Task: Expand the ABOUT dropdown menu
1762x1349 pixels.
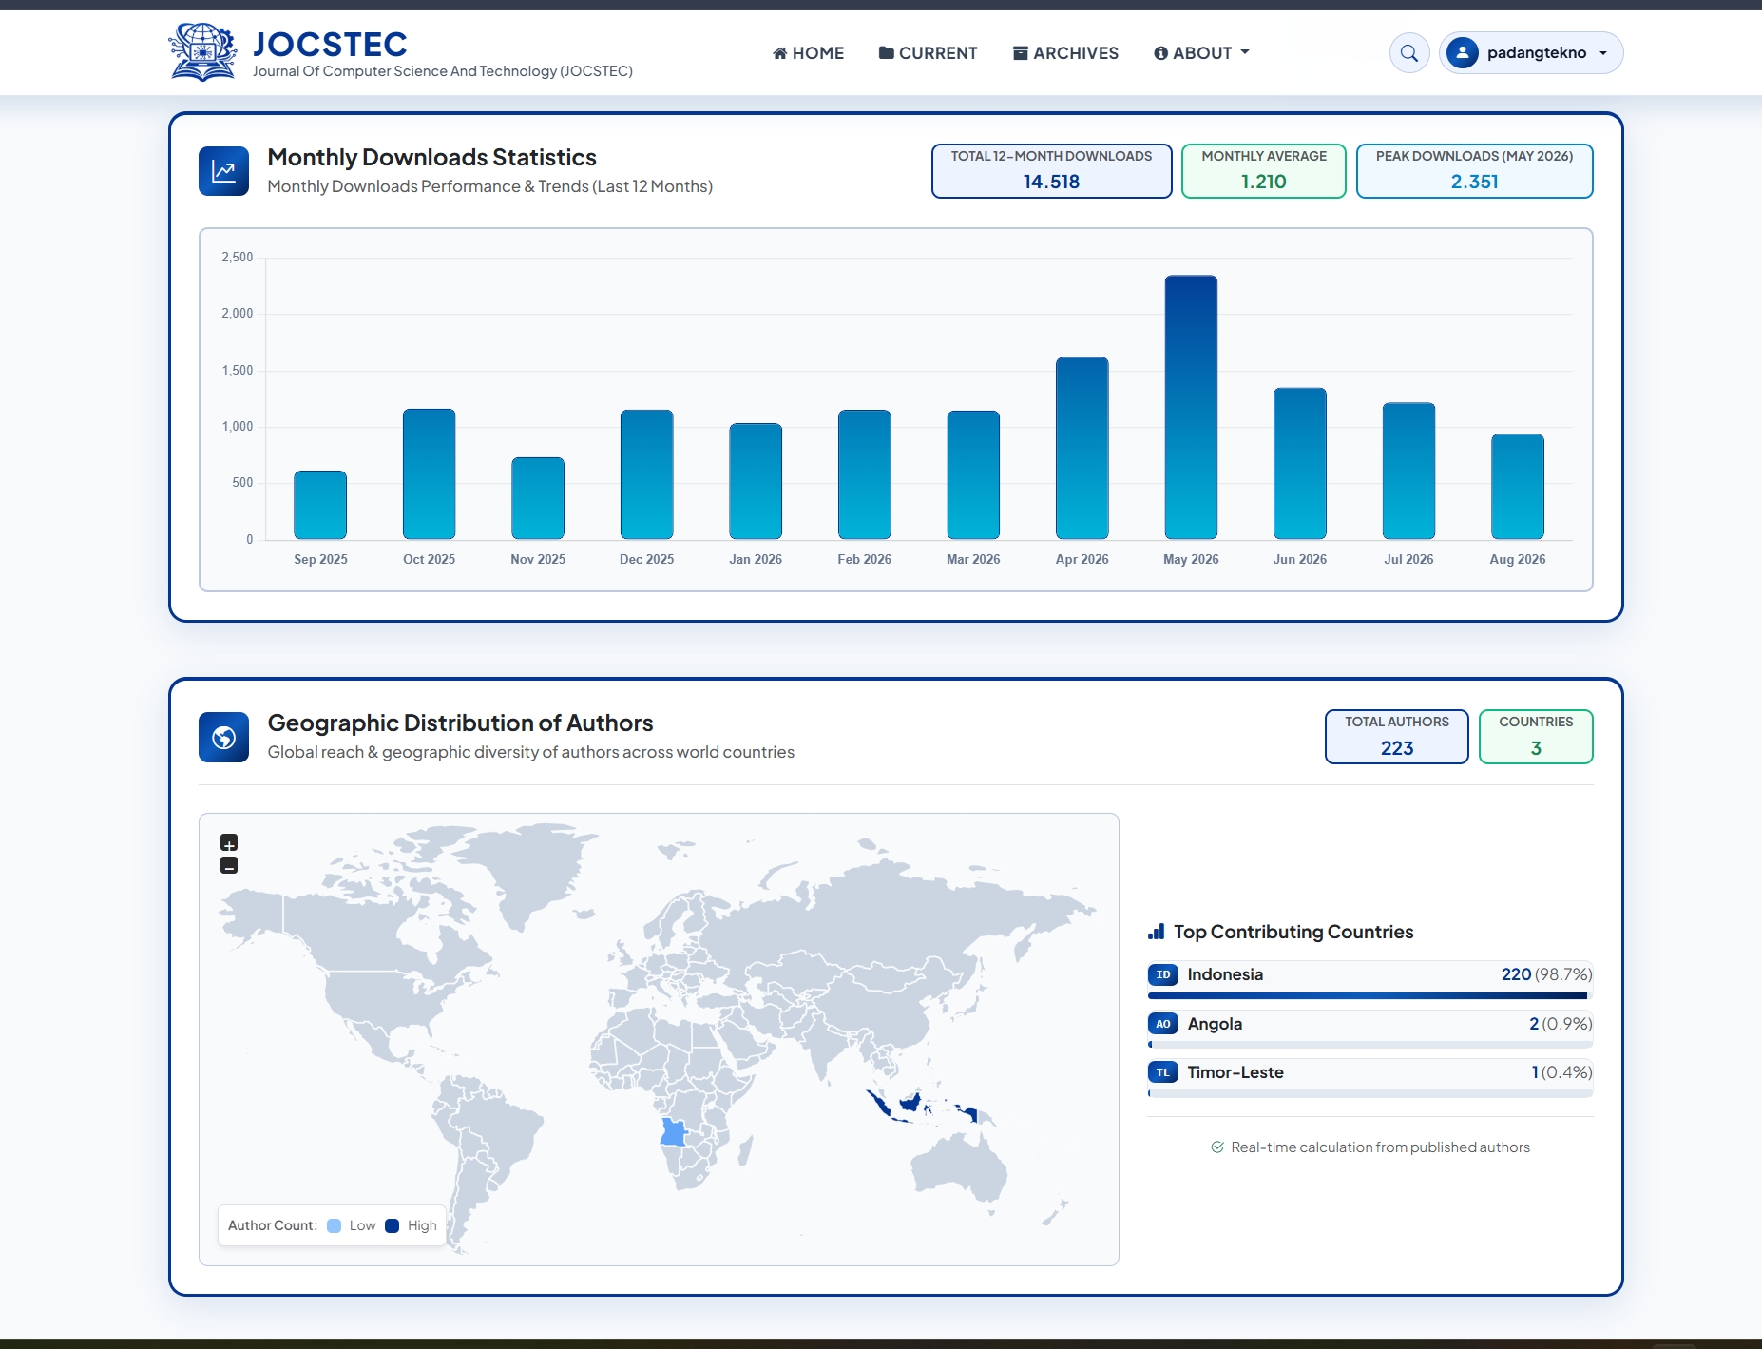Action: pyautogui.click(x=1201, y=53)
